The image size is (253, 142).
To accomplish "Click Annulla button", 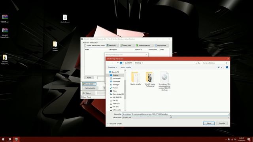I will point(222,123).
